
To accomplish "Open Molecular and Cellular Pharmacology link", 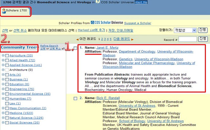I will 147,63.
